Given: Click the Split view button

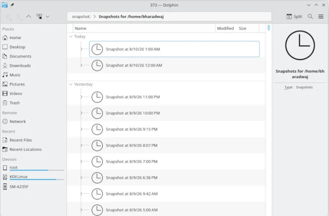Looking at the screenshot, I should (x=294, y=16).
